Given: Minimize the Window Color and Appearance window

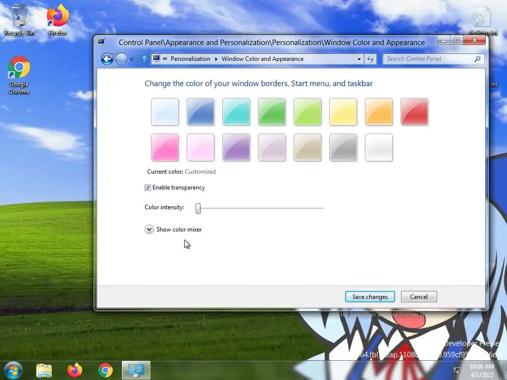Looking at the screenshot, I should pos(444,41).
